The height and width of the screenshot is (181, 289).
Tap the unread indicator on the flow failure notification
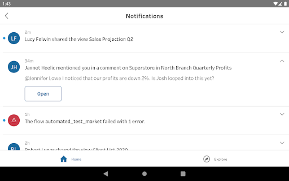pos(4,120)
